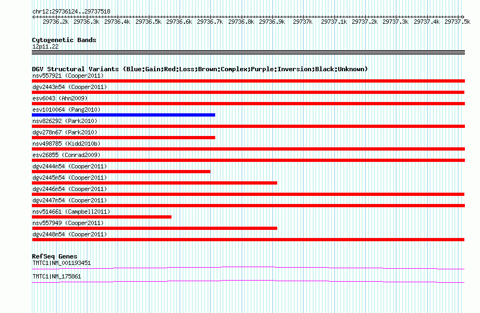Open the nsv557949 (Cooper2011) loss bar
The image size is (480, 313).
click(154, 228)
